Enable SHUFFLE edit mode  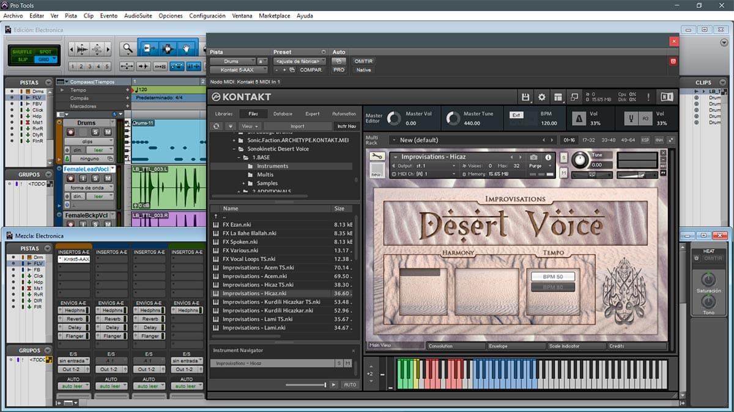[23, 51]
